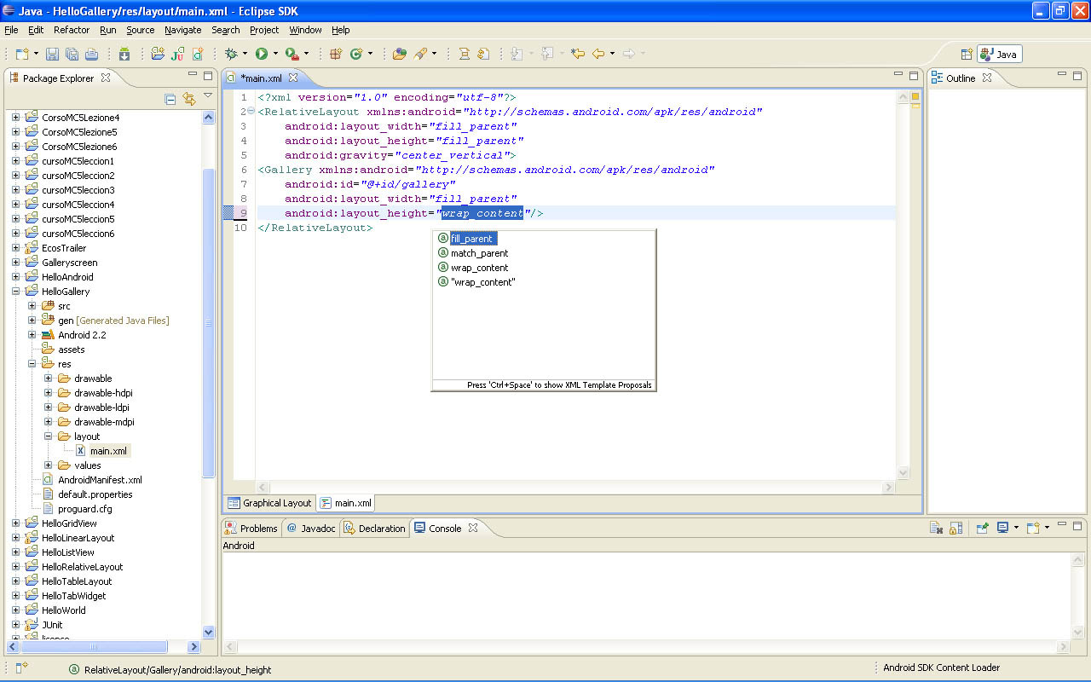Collapse the RelativeLayout fold marker on line 2
This screenshot has width=1091, height=682.
(251, 112)
